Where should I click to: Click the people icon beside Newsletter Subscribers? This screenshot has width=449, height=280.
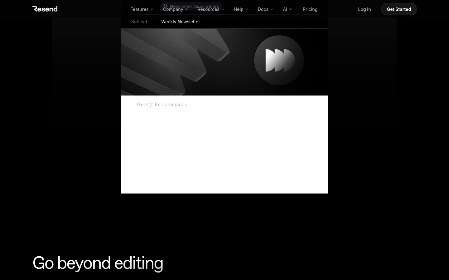(165, 6)
